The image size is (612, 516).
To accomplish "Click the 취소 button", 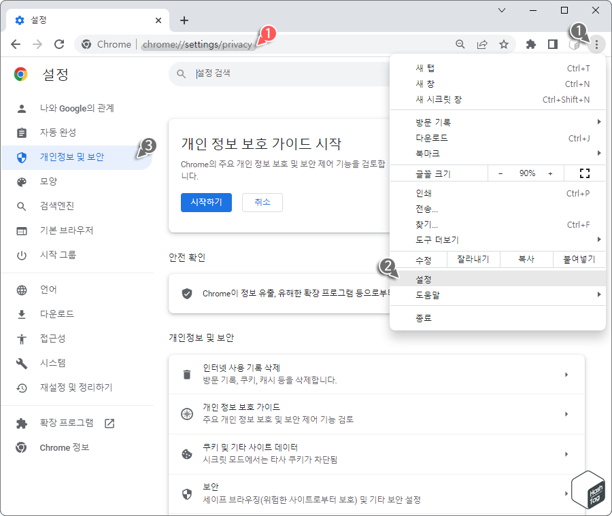I will 262,202.
